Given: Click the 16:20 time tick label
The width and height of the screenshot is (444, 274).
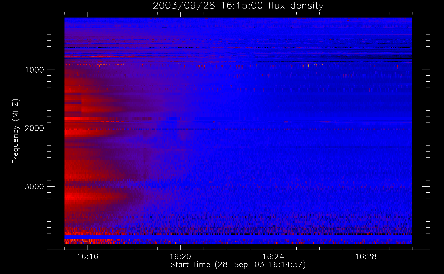Looking at the screenshot, I should pyautogui.click(x=180, y=257).
